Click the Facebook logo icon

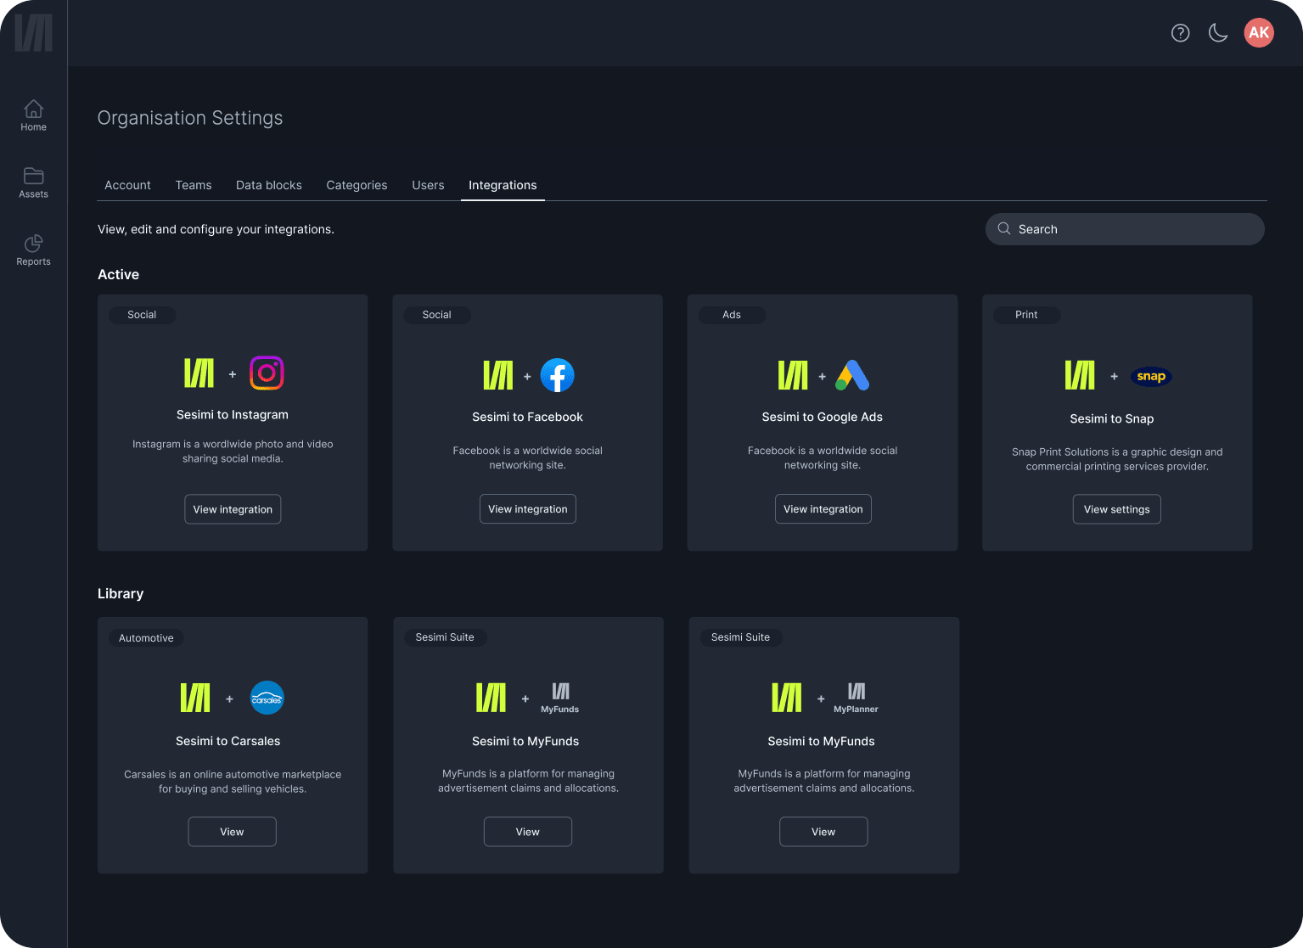coord(558,375)
